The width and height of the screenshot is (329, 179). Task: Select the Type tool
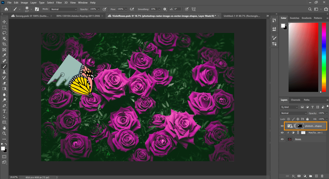pos(4,111)
